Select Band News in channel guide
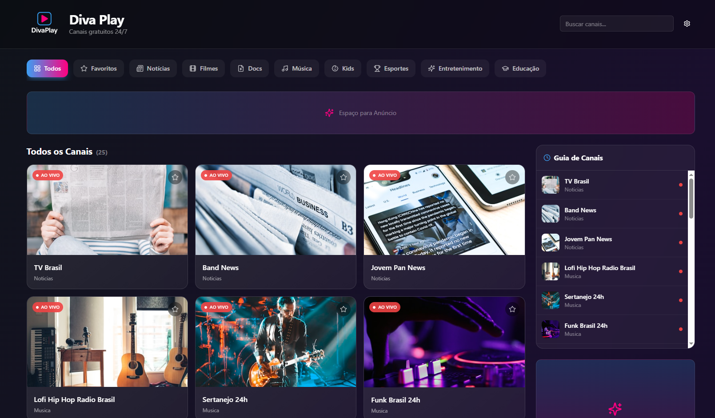Screen dimensions: 715x418 (612, 214)
